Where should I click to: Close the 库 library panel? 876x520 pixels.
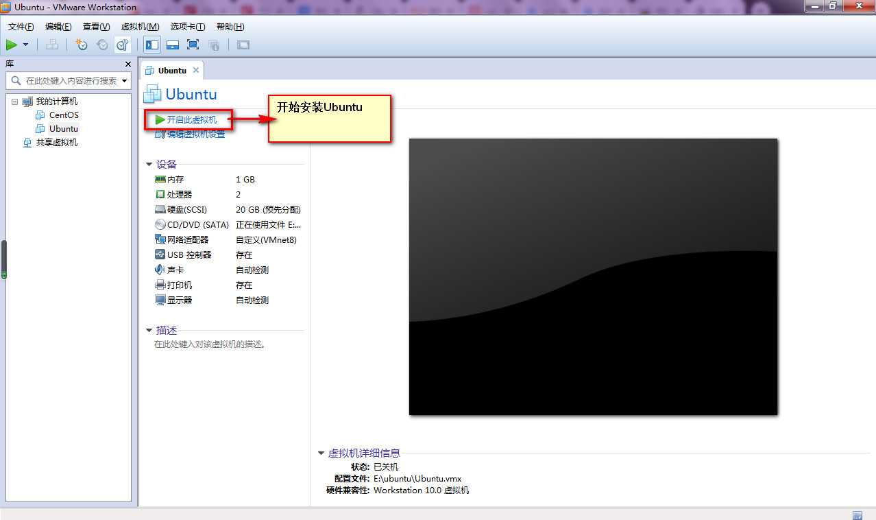(x=127, y=64)
